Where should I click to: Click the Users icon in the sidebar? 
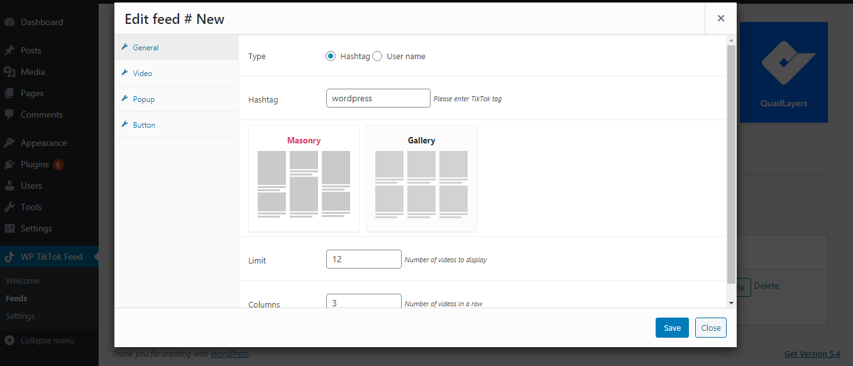tap(9, 186)
